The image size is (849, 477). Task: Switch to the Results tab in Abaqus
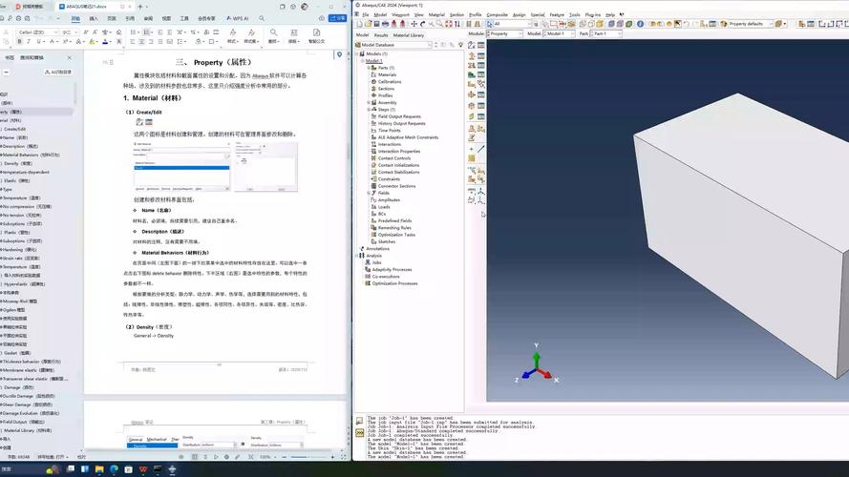pyautogui.click(x=381, y=35)
